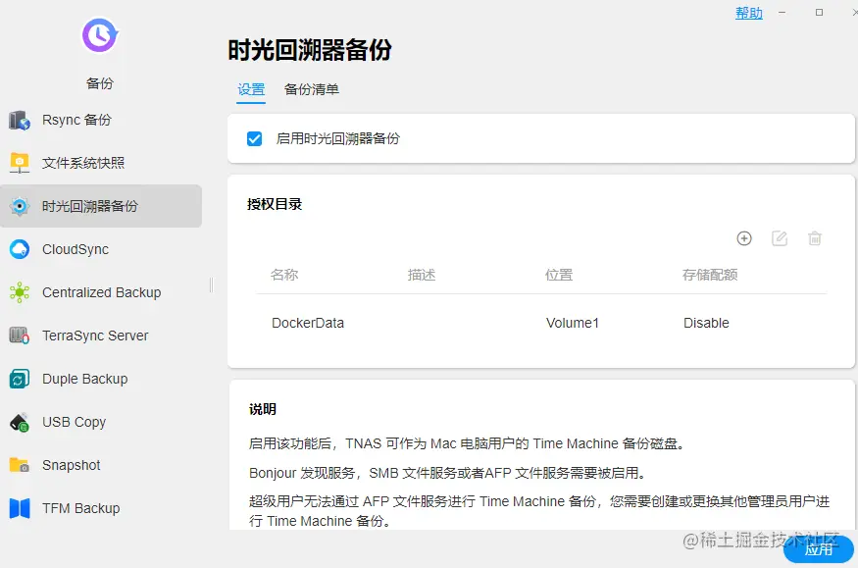This screenshot has height=568, width=858.
Task: Open the 帮助 link
Action: pyautogui.click(x=748, y=13)
